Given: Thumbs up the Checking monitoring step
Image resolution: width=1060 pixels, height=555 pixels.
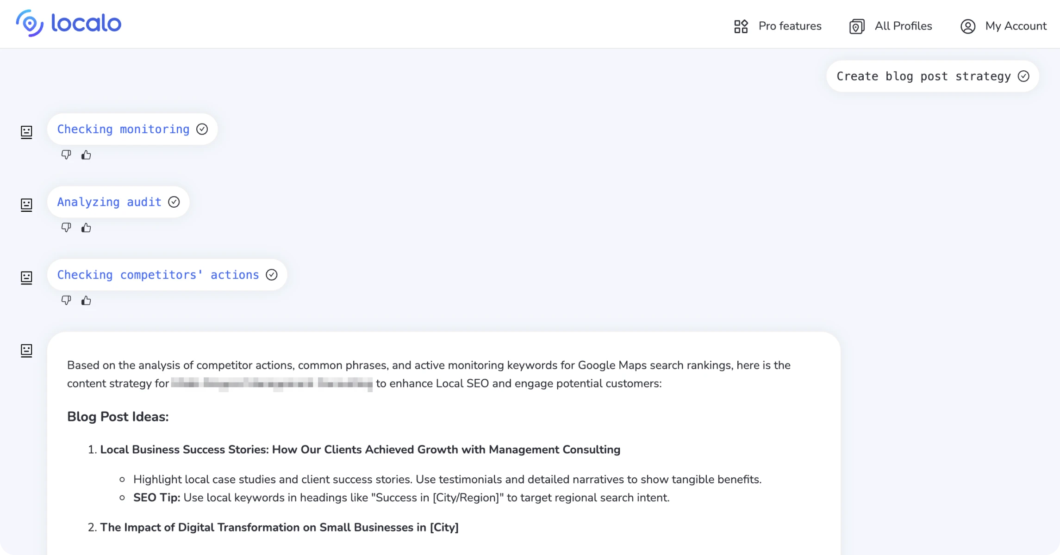Looking at the screenshot, I should tap(86, 154).
